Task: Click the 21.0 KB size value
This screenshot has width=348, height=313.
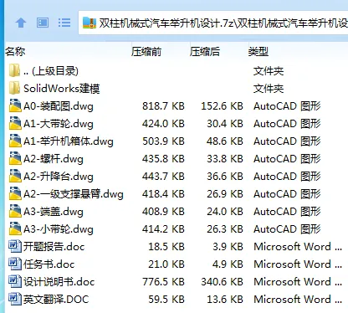Action: (x=166, y=264)
